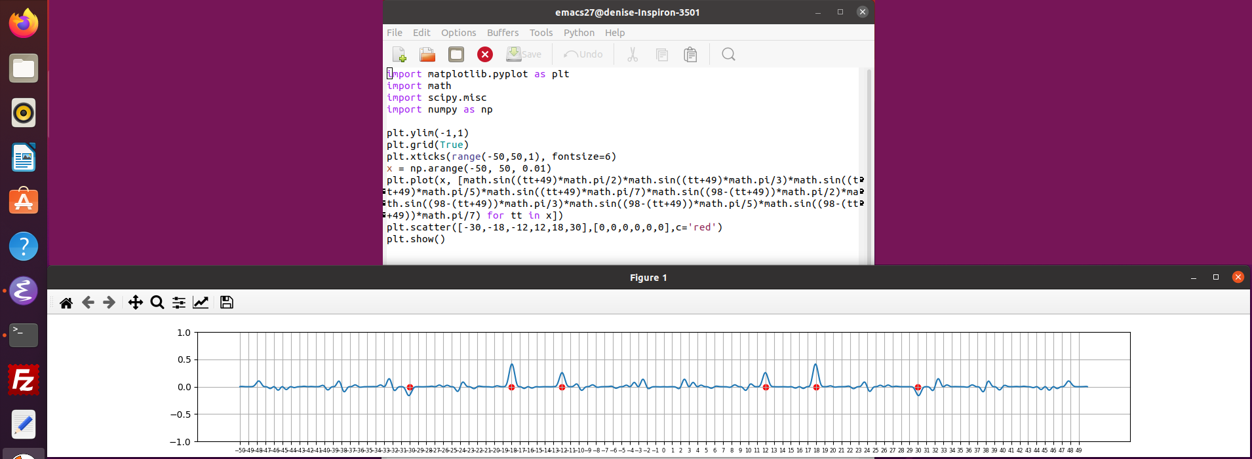Click the paste clipboard icon

coord(690,54)
